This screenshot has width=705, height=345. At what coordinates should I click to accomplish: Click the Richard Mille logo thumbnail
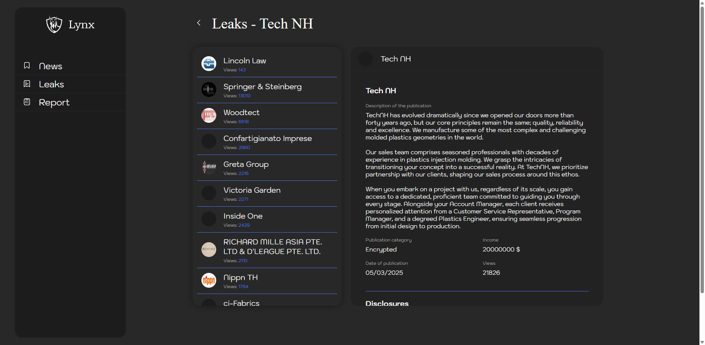point(209,250)
